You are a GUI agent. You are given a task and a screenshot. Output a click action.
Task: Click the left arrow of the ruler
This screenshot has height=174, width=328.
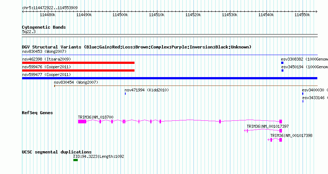pos(23,12)
